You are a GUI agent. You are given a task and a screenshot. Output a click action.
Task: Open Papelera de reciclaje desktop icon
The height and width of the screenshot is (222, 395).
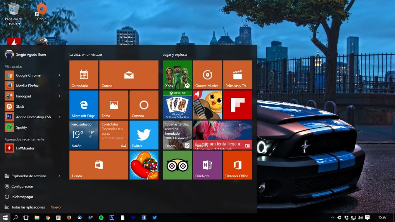[x=13, y=14]
